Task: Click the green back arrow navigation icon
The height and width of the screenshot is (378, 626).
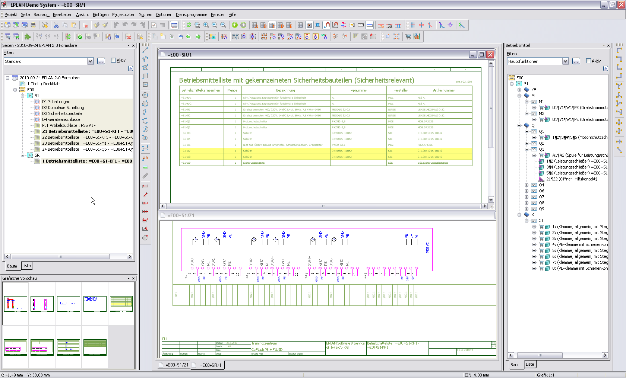Action: [x=234, y=25]
